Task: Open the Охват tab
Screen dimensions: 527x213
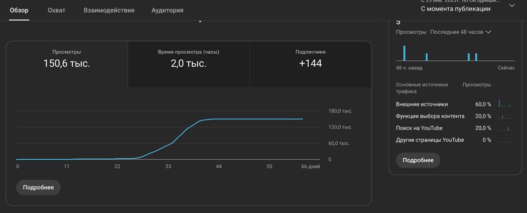Action: [57, 10]
